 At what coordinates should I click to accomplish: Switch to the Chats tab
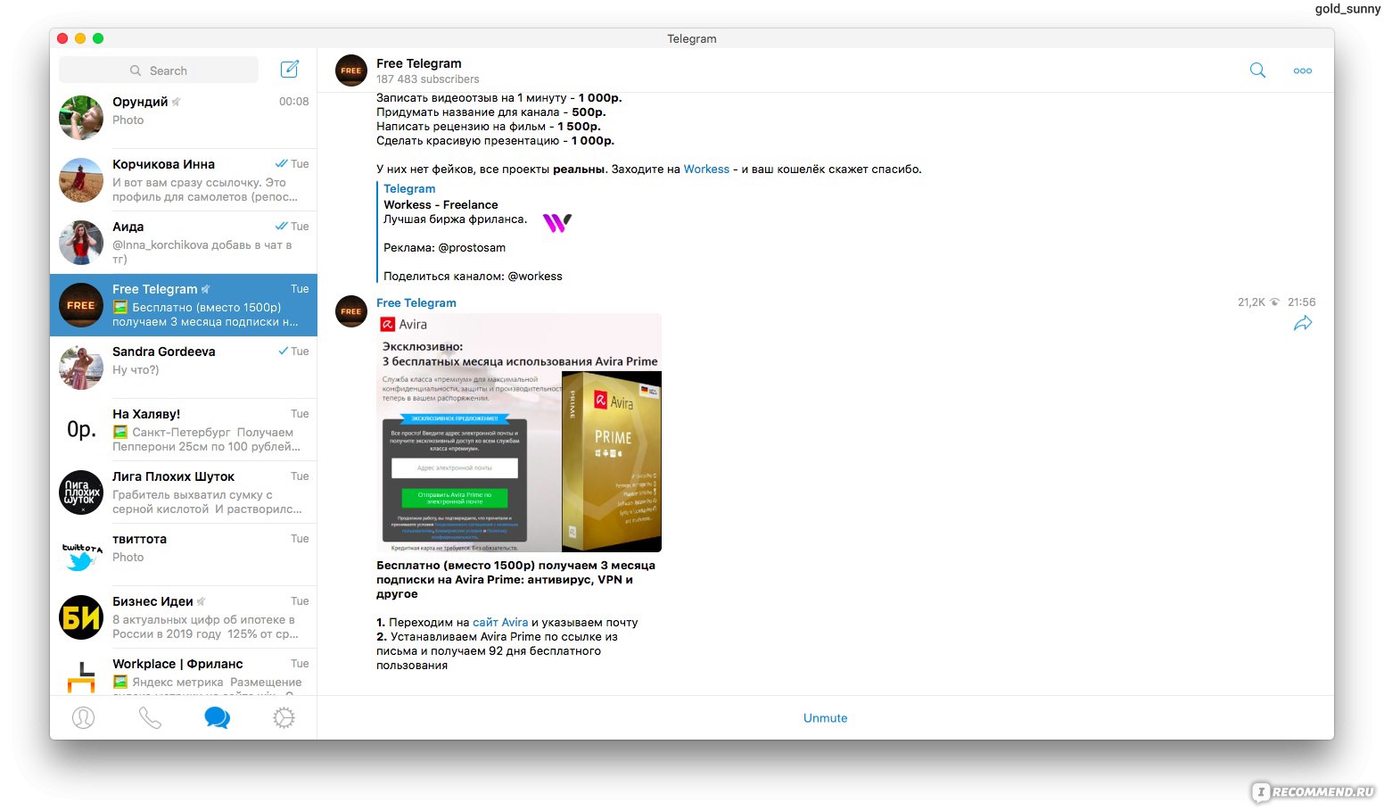pos(217,717)
